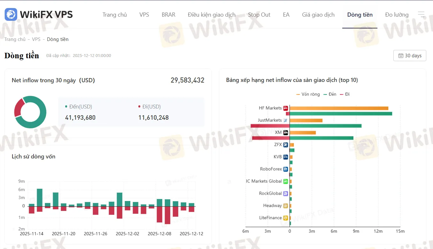433x249 pixels.
Task: Click the IC Markets Global logo
Action: pyautogui.click(x=286, y=181)
